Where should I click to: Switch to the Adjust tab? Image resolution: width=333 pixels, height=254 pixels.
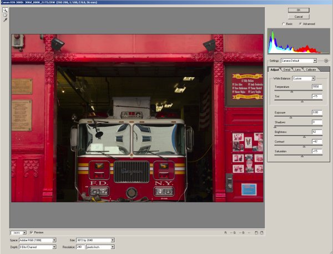(x=274, y=69)
